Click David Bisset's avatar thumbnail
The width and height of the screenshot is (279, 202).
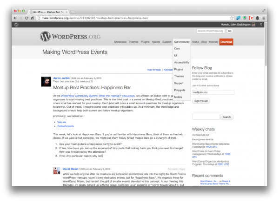tap(57, 171)
